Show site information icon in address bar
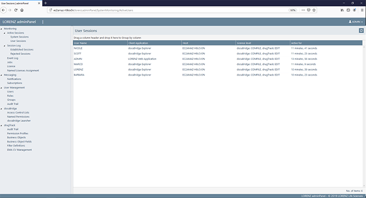The width and height of the screenshot is (366, 198). pyautogui.click(x=51, y=10)
